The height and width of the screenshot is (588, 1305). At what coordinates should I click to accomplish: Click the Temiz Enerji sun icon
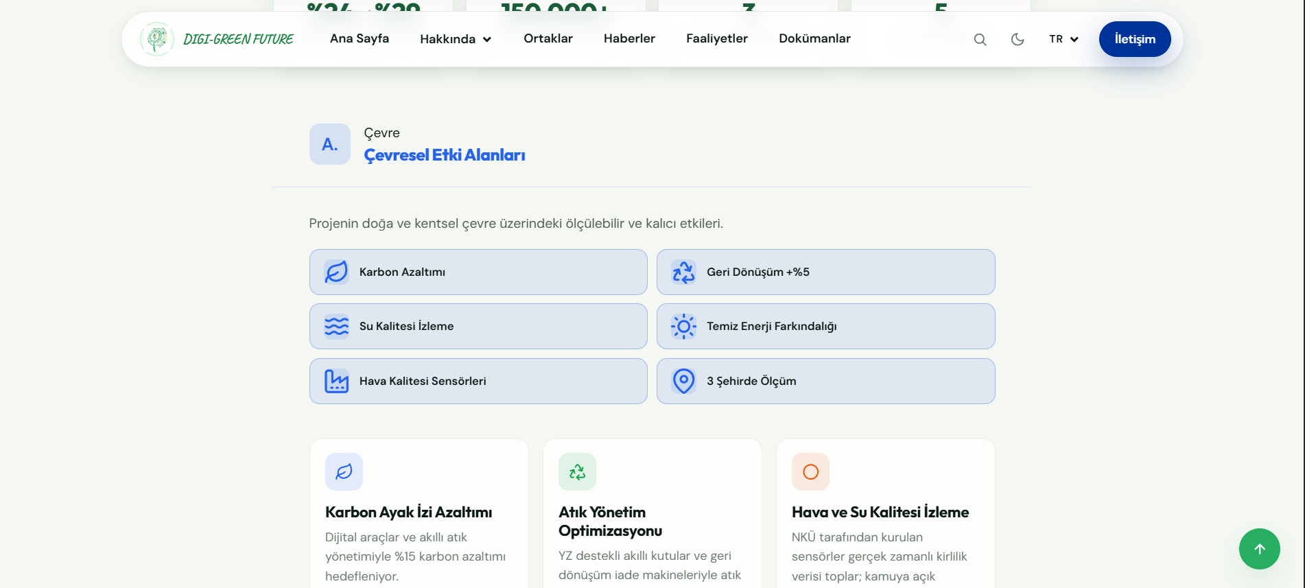pyautogui.click(x=684, y=326)
